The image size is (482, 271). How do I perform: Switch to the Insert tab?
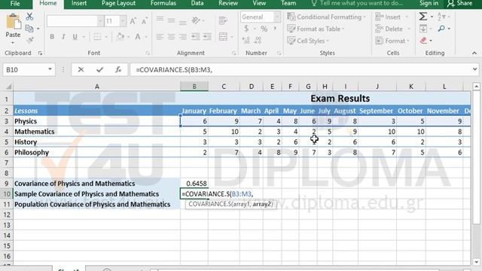pos(79,3)
